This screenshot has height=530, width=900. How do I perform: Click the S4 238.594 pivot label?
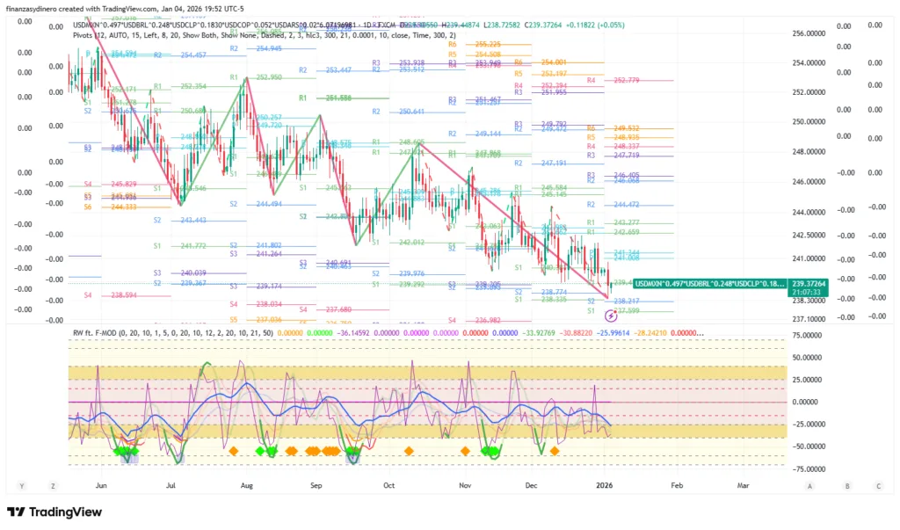click(117, 295)
